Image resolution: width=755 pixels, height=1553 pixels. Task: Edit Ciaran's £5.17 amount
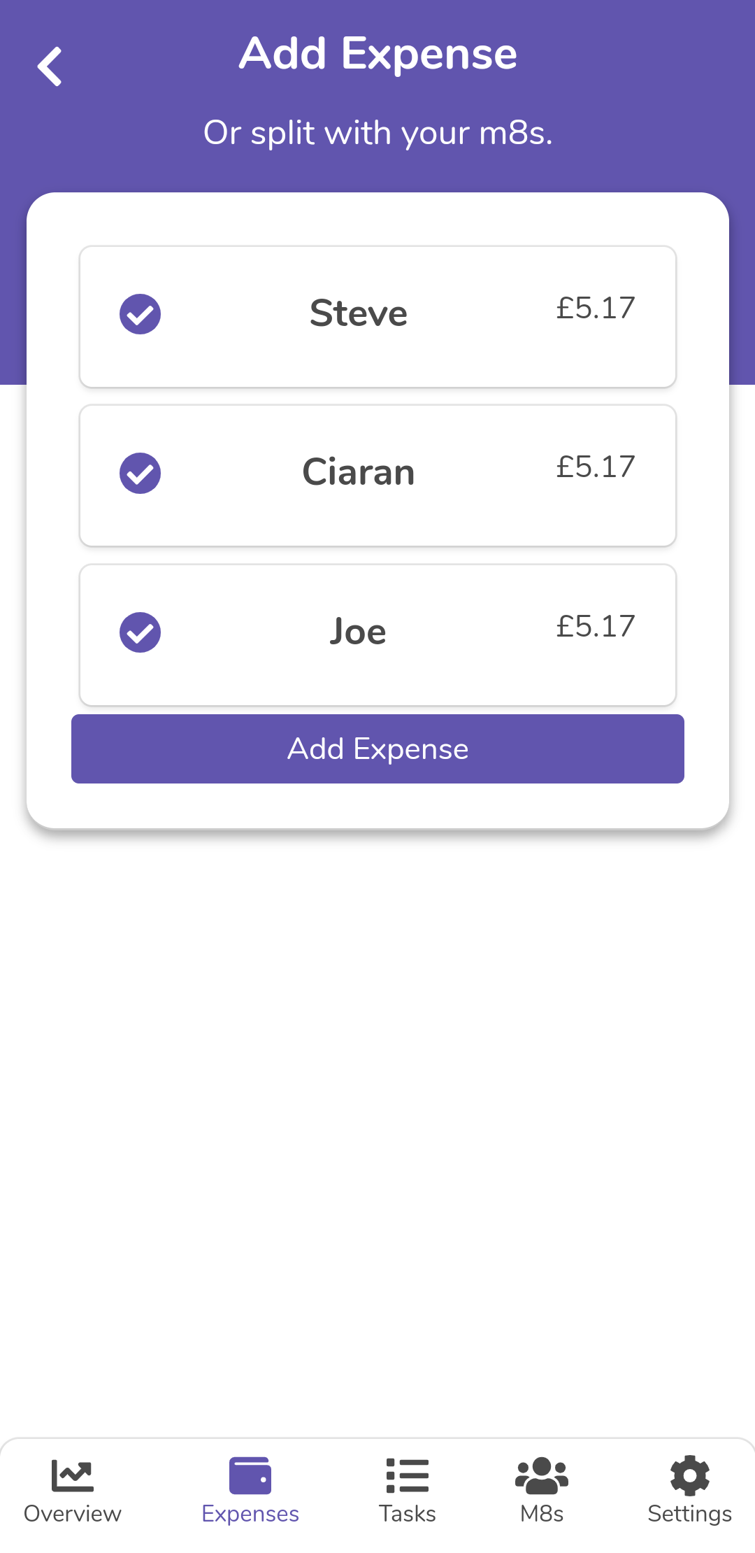point(596,467)
